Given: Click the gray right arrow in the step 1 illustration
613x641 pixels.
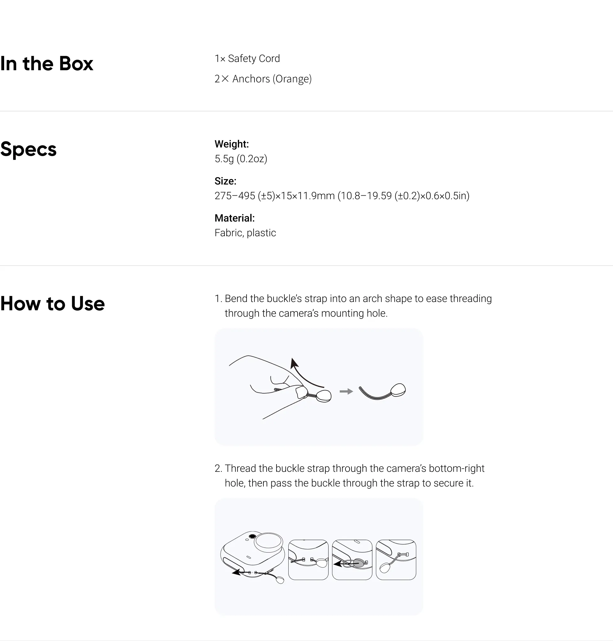Looking at the screenshot, I should coord(346,391).
